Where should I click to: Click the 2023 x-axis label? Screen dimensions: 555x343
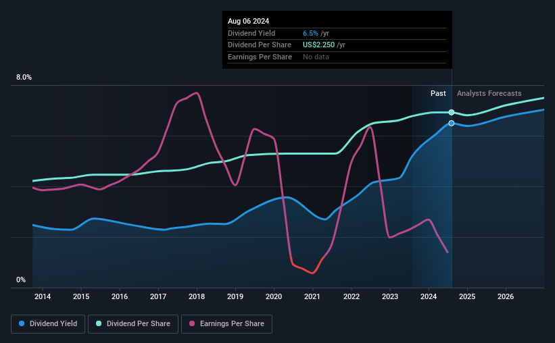(390, 296)
